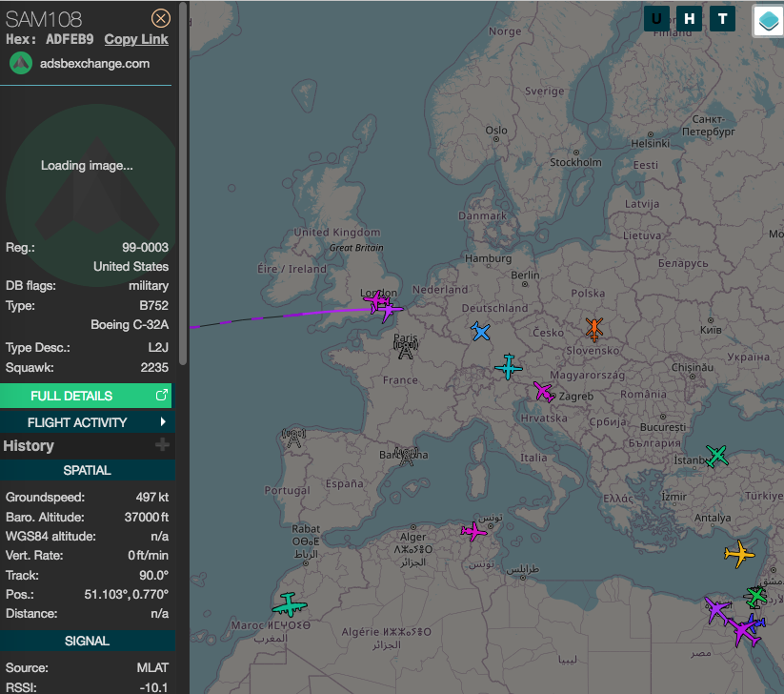Select the selected magenta aircraft over the Channel
Image resolution: width=784 pixels, height=694 pixels.
click(x=390, y=311)
